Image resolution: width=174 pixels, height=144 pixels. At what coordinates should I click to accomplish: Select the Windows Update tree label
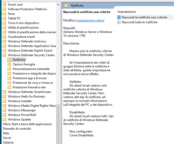pyautogui.click(x=19, y=119)
